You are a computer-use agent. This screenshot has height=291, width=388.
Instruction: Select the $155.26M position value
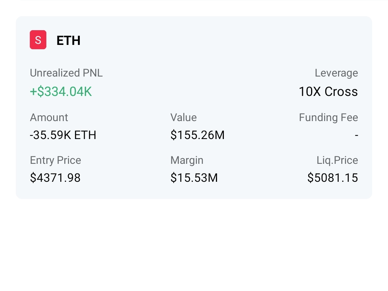click(x=197, y=135)
